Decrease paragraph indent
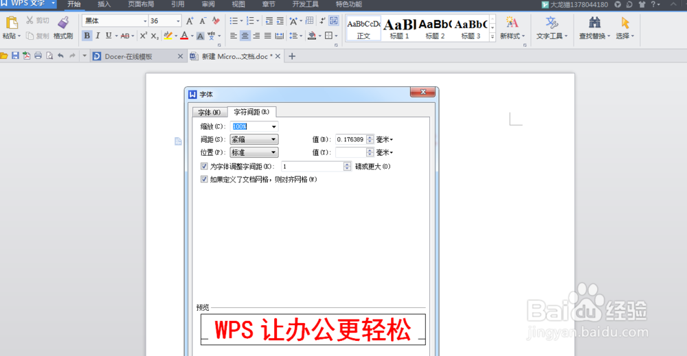Screen dimensions: 687x356 269,21
